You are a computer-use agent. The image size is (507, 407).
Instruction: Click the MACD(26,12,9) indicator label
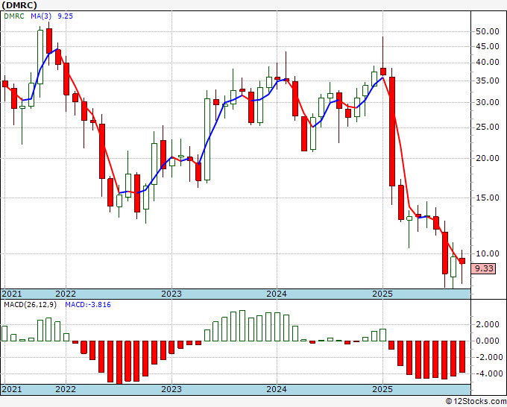click(30, 305)
